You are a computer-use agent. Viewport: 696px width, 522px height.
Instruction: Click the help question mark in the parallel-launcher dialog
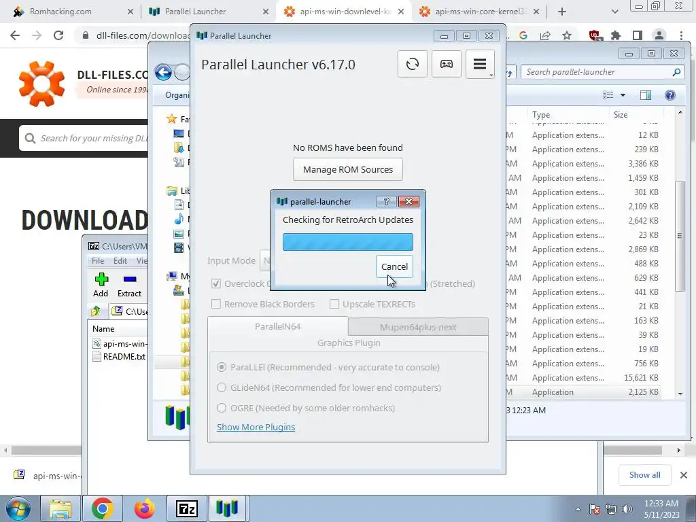pyautogui.click(x=386, y=201)
